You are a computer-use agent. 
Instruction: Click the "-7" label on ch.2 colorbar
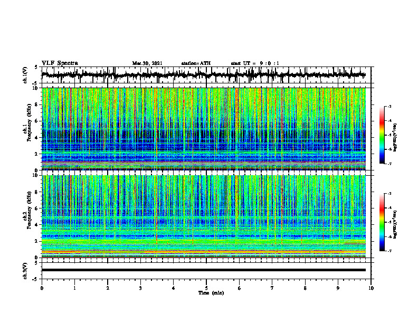[389, 251]
